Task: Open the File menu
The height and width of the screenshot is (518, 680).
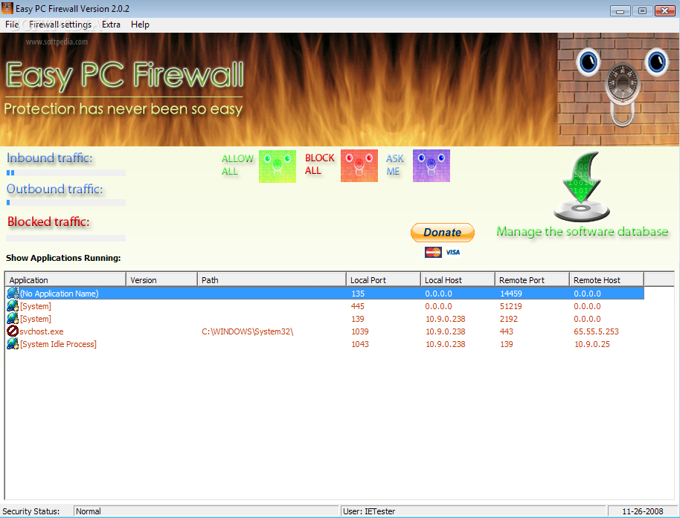Action: [12, 25]
